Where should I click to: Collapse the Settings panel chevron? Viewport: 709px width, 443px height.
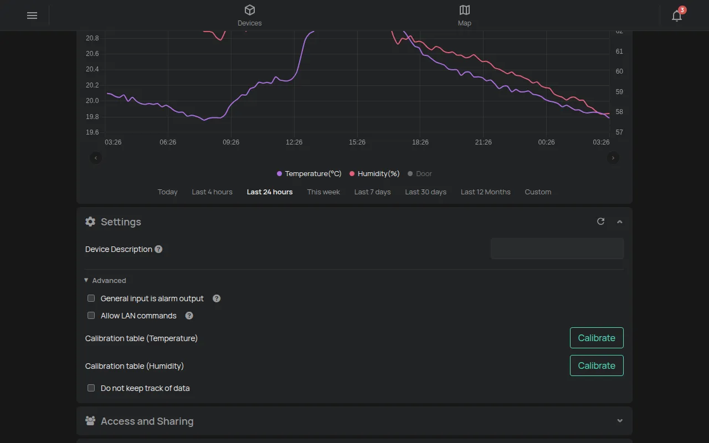point(620,221)
